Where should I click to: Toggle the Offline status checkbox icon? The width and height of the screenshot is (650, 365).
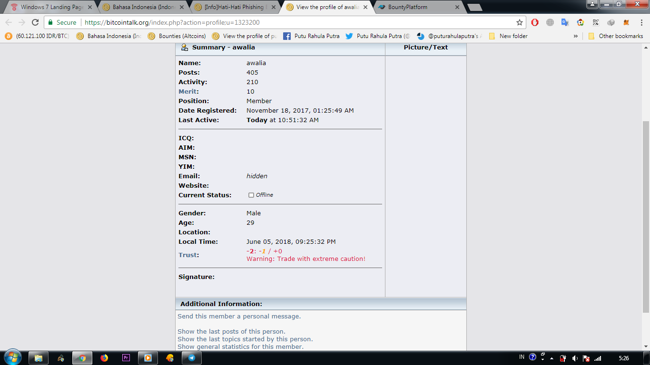click(251, 195)
